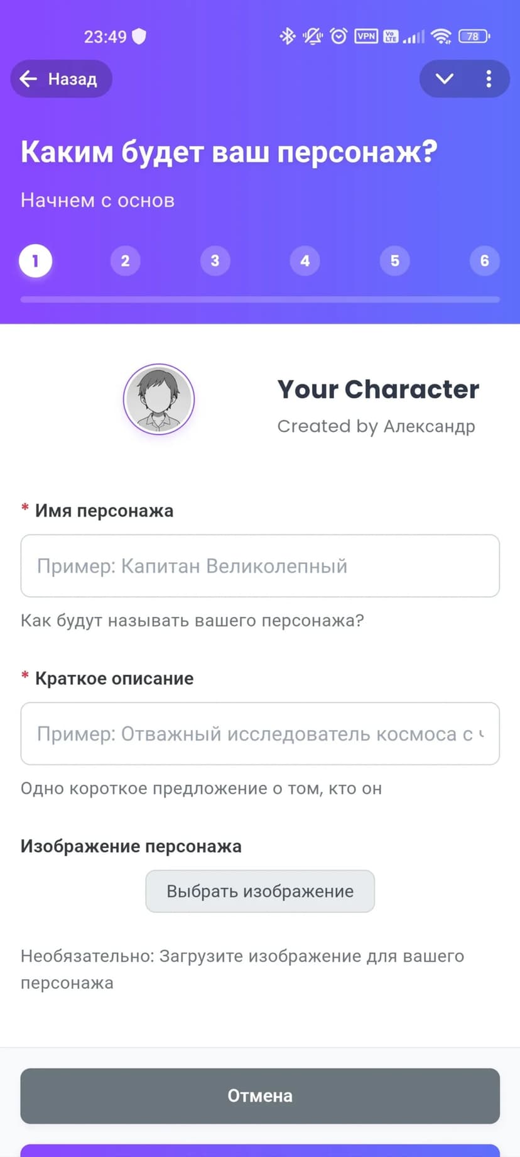The height and width of the screenshot is (1157, 520).
Task: Go to step 6 indicator
Action: (484, 261)
